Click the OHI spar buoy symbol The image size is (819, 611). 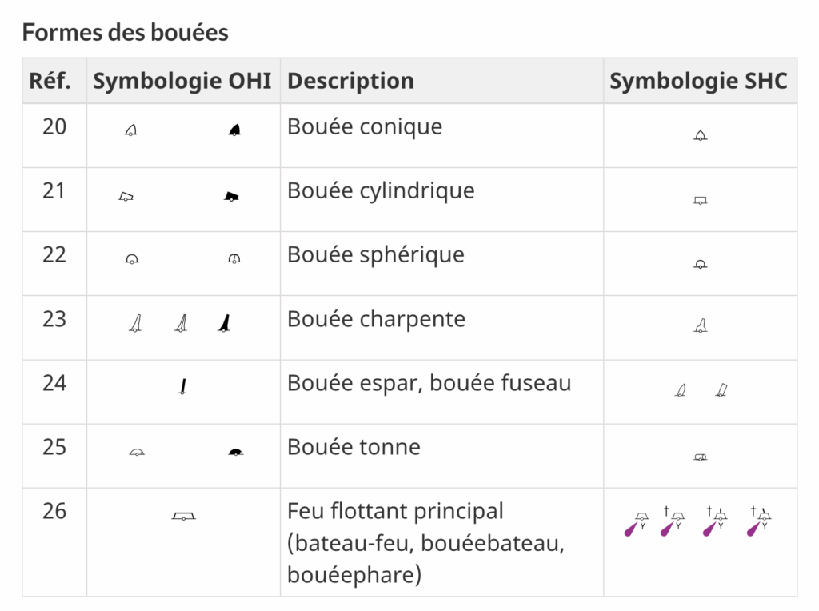point(183,388)
